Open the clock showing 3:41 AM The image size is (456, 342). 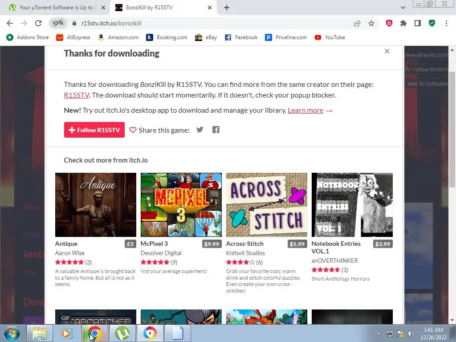pos(433,334)
